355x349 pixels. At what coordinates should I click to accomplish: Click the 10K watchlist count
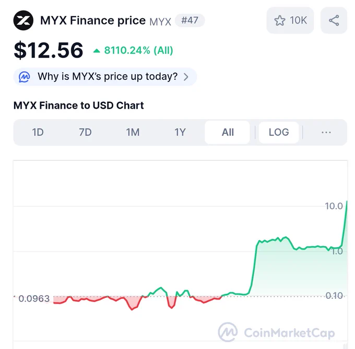click(x=299, y=20)
